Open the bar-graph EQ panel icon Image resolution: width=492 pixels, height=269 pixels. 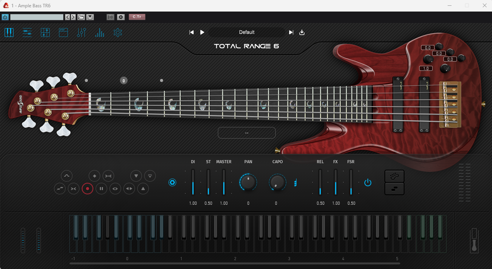[x=100, y=33]
